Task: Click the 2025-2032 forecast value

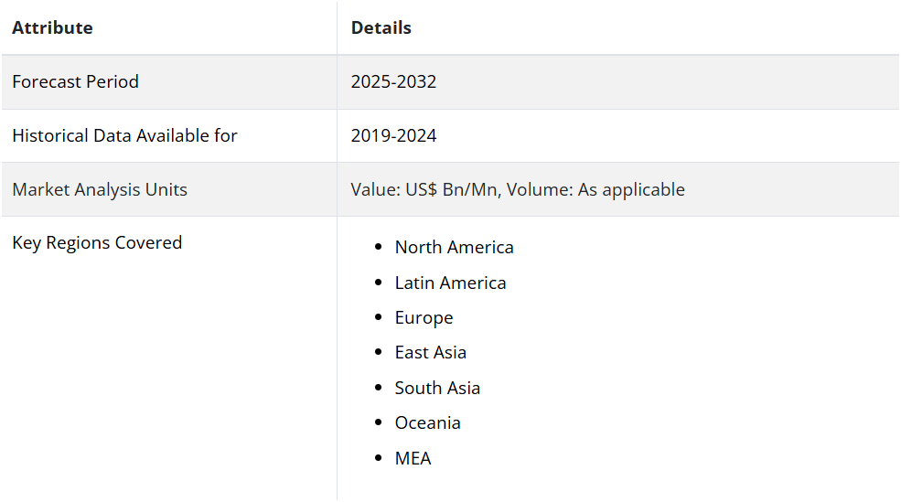Action: click(x=393, y=81)
